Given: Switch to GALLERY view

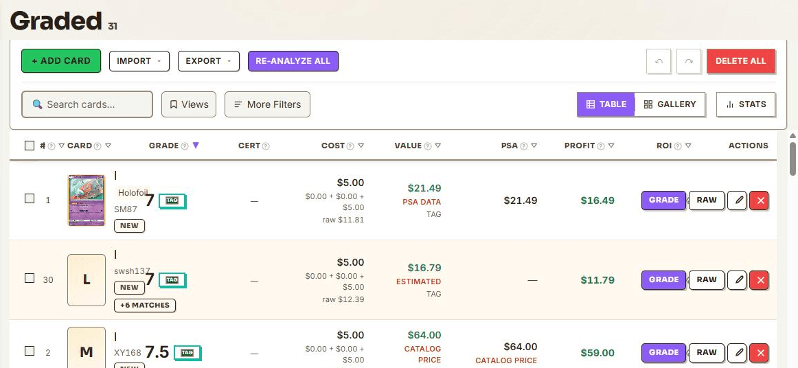Looking at the screenshot, I should [x=670, y=104].
